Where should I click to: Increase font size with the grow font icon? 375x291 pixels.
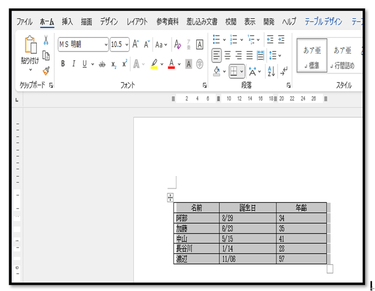pyautogui.click(x=135, y=44)
